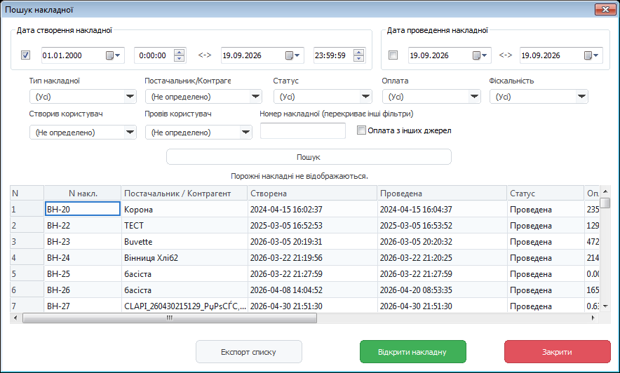Viewport: 620px width, 373px height.
Task: Open calendar for creation start date 01.01.2000
Action: [113, 55]
